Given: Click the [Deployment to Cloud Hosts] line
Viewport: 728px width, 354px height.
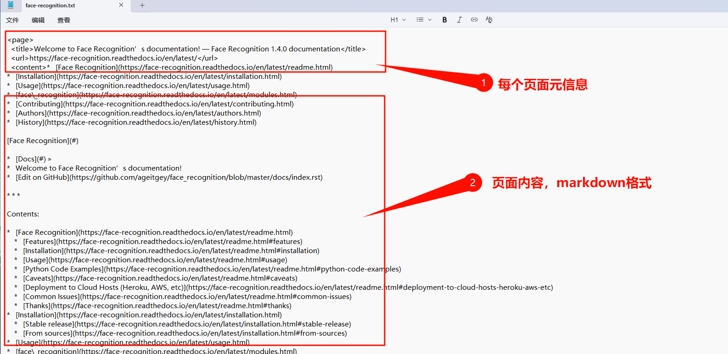Looking at the screenshot, I should click(284, 288).
